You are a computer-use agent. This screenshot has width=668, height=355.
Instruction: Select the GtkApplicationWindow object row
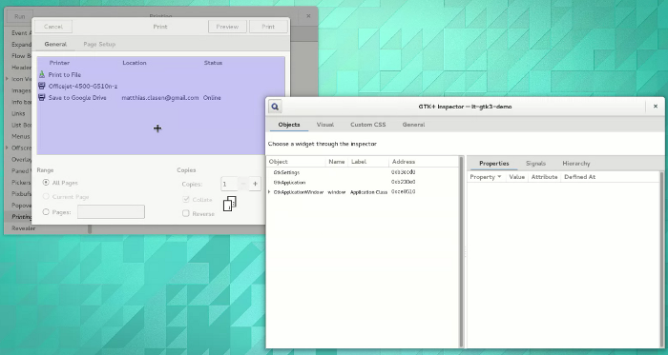tap(363, 192)
